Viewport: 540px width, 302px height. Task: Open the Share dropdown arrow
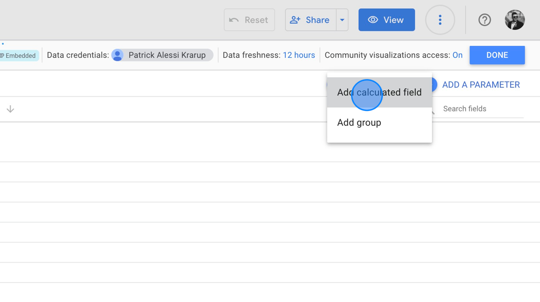coord(342,20)
